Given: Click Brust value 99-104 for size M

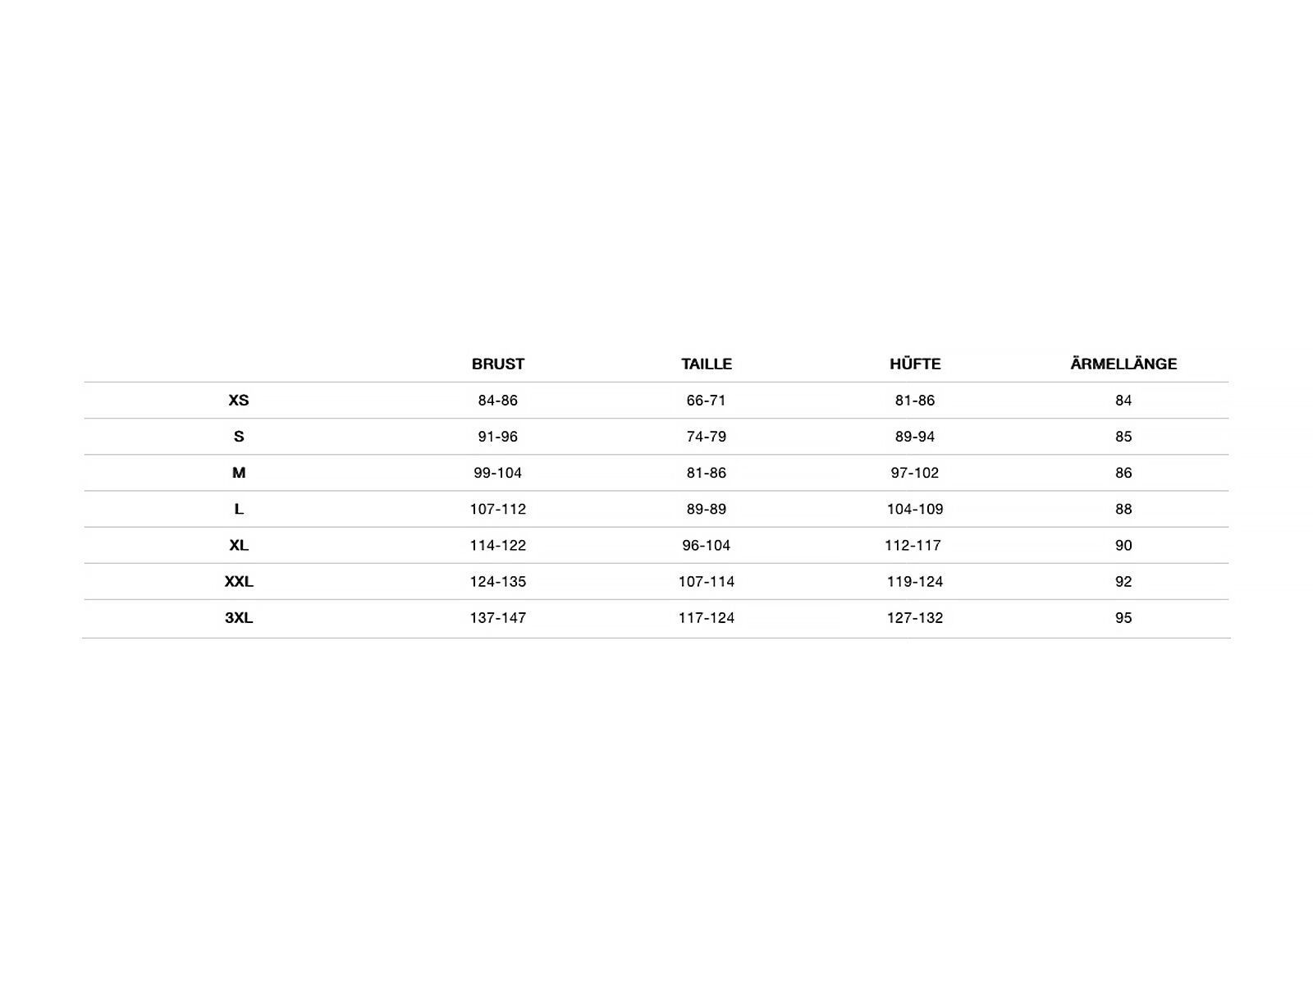Looking at the screenshot, I should (497, 473).
